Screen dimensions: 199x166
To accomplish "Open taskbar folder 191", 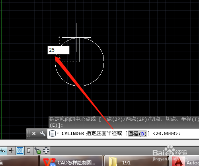I will (136, 161).
